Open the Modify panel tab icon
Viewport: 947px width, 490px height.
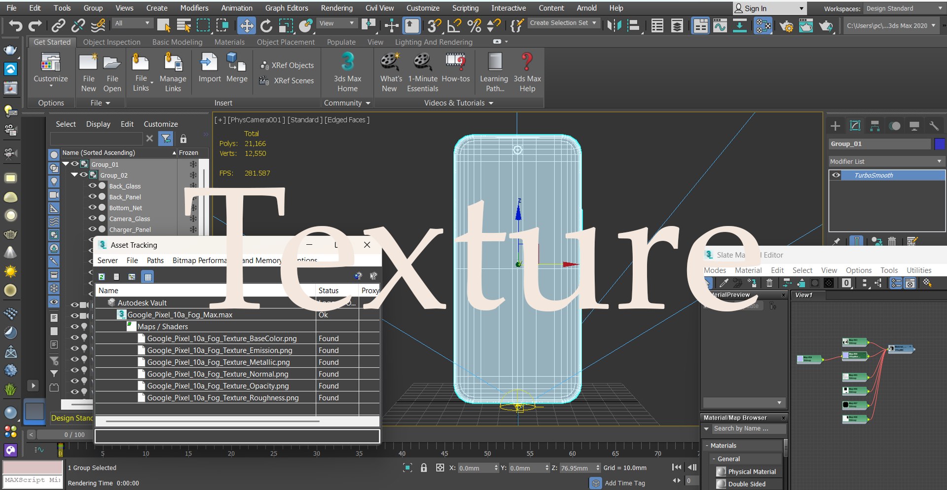[855, 126]
